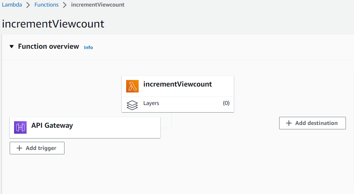
Task: Click the purple API Gateway icon
Action: tap(20, 127)
